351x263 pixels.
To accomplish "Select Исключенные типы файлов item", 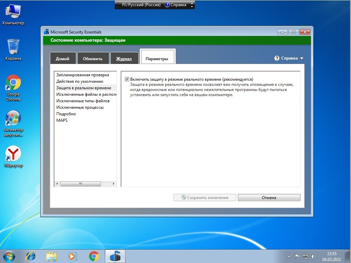I will click(x=85, y=101).
